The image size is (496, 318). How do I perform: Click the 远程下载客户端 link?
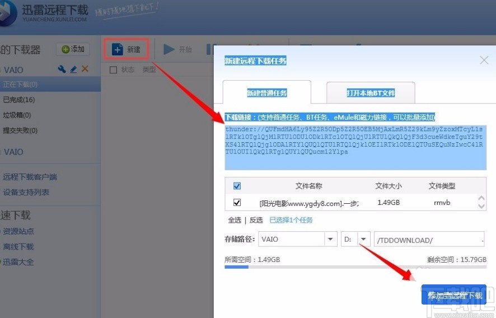[30, 177]
